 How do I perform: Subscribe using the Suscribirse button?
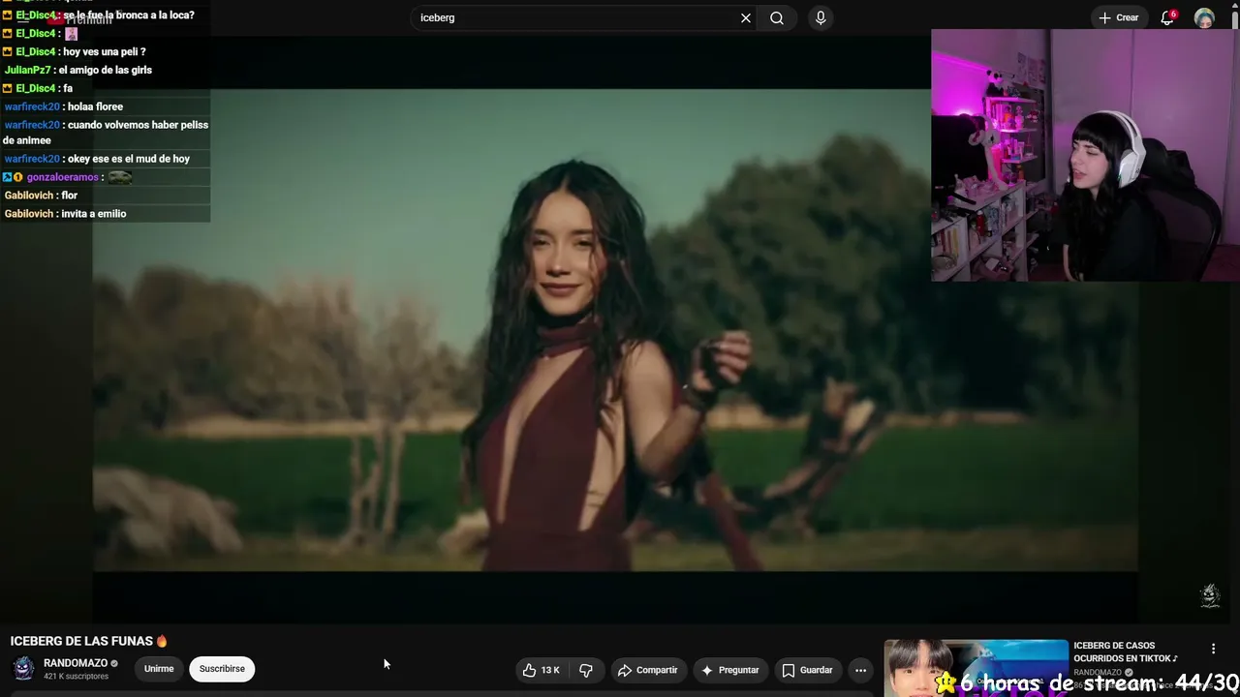click(x=222, y=669)
